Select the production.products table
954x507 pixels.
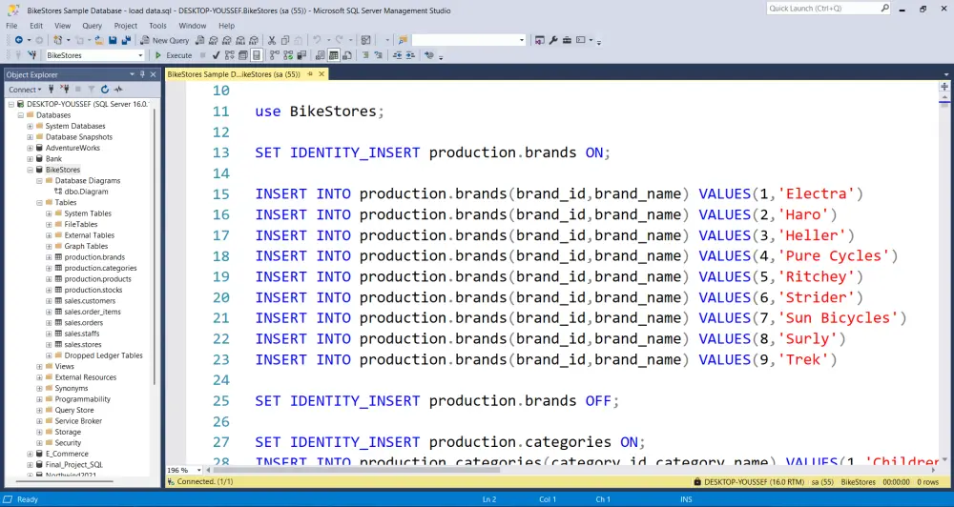97,279
